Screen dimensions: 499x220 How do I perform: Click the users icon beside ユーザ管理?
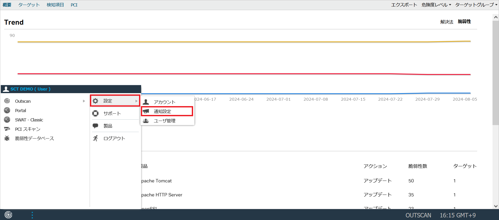(x=146, y=121)
